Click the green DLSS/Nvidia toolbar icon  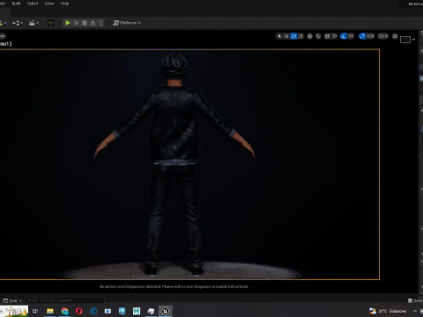pyautogui.click(x=50, y=23)
